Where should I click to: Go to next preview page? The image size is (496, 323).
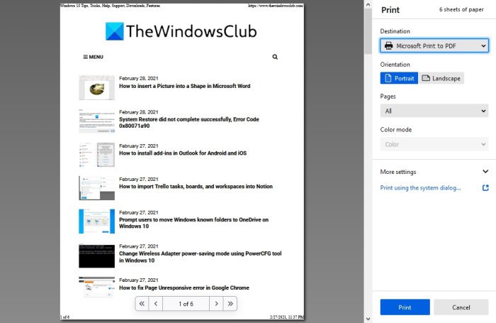click(x=216, y=304)
